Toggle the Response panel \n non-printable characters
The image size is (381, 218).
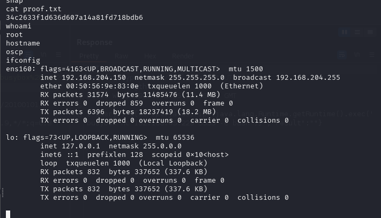coord(357,55)
